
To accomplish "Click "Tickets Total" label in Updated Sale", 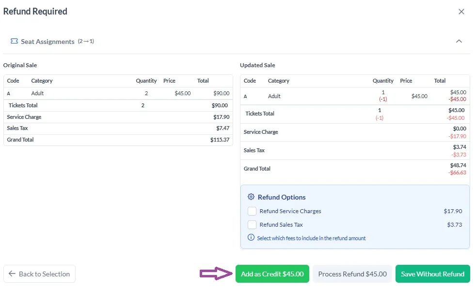I will click(x=260, y=114).
